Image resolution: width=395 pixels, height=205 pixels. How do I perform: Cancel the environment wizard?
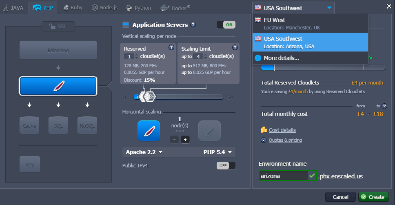[x=340, y=197]
